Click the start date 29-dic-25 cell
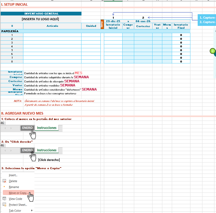216x213 pixels. [x=113, y=21]
